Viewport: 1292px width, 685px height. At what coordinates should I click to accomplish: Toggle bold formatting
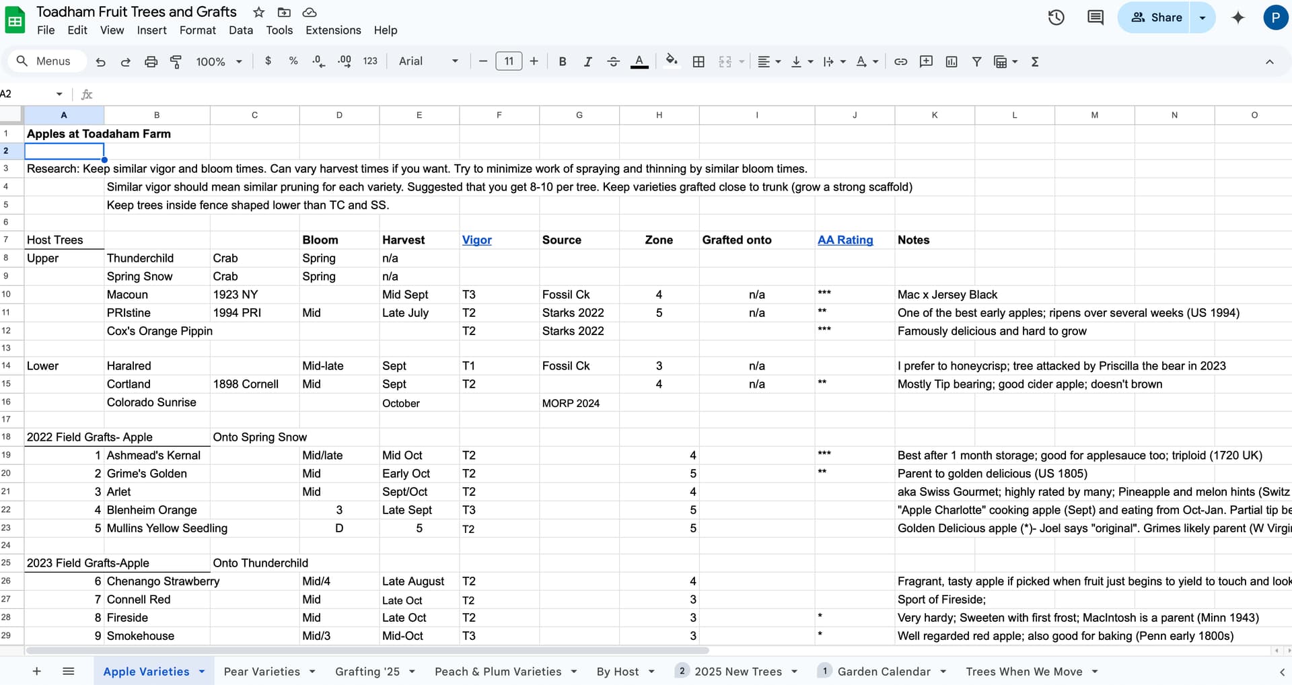pyautogui.click(x=563, y=62)
